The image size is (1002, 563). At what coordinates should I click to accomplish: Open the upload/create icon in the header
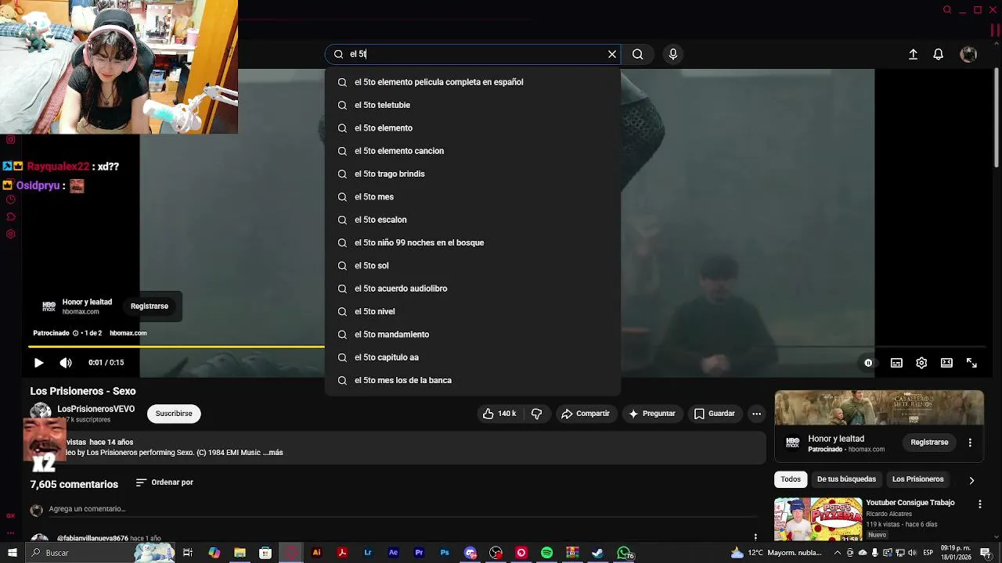pyautogui.click(x=913, y=54)
